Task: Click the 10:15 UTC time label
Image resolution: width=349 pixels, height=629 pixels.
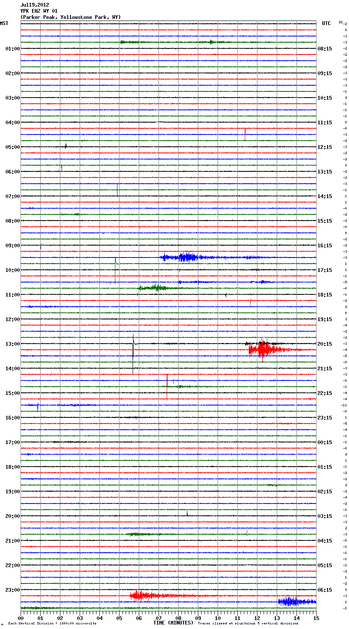Action: point(325,98)
